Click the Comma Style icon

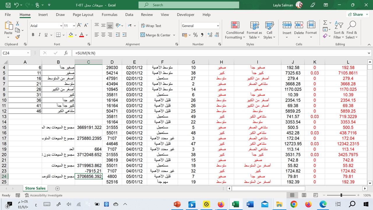(202, 35)
